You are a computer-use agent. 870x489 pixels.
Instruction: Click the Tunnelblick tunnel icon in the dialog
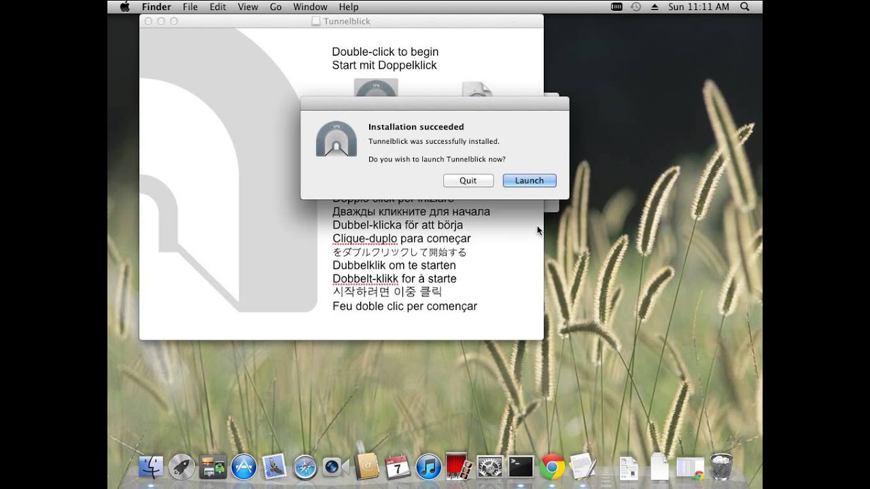[x=336, y=139]
